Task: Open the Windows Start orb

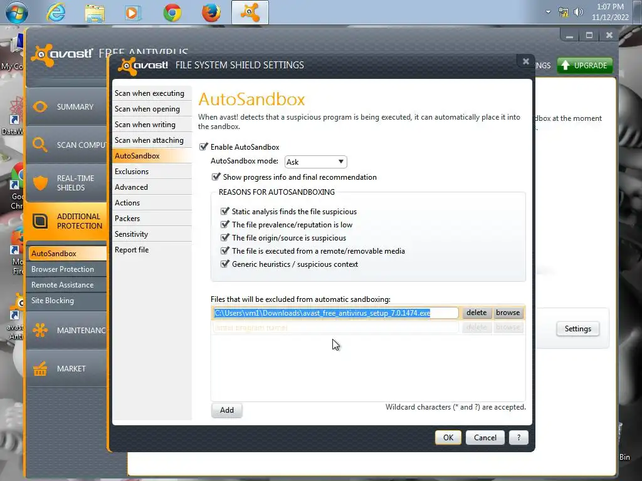Action: click(x=17, y=13)
